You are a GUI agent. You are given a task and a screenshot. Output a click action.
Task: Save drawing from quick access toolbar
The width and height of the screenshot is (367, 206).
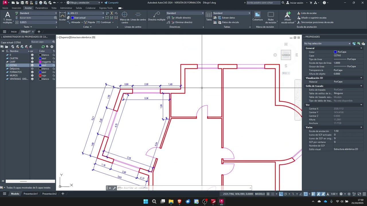[x=22, y=3]
